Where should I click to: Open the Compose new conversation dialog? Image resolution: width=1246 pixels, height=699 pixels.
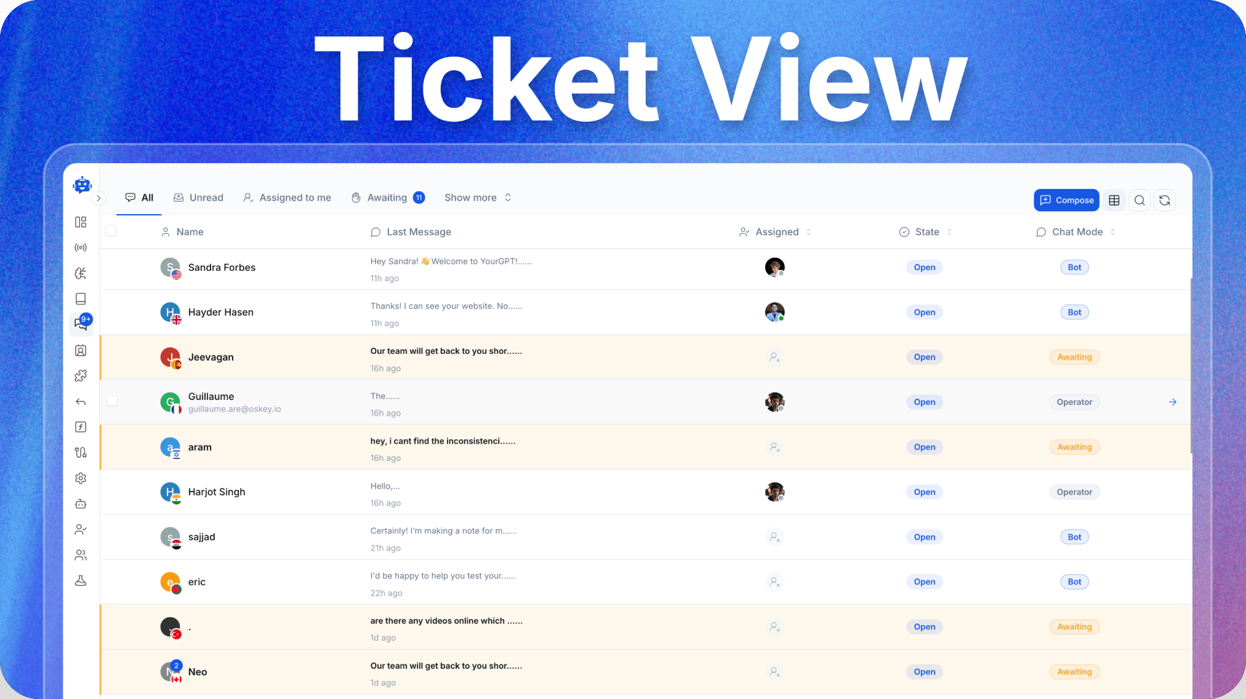click(x=1066, y=200)
